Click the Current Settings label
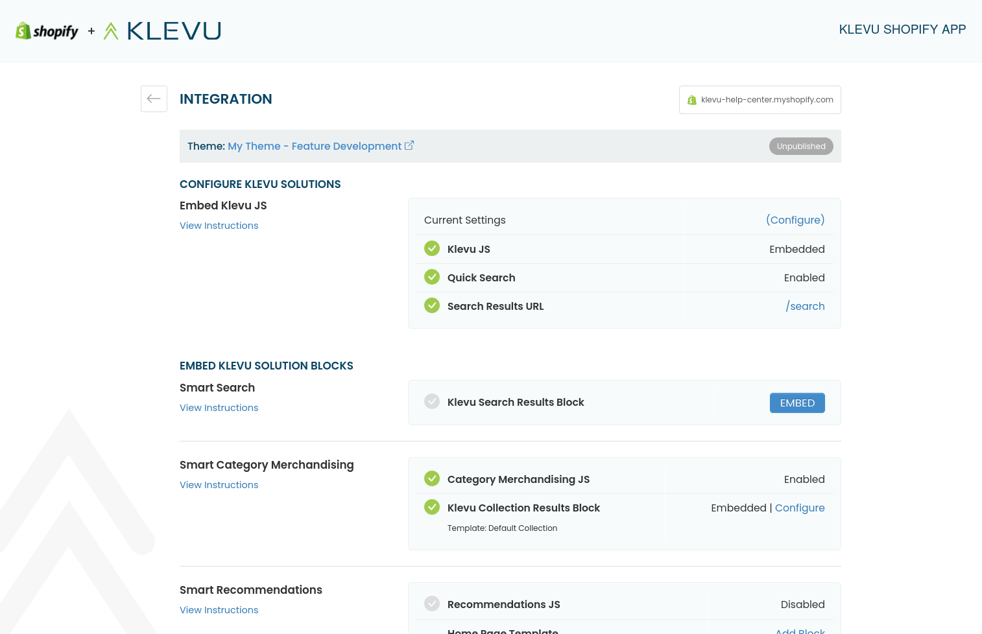Image resolution: width=982 pixels, height=634 pixels. point(465,220)
